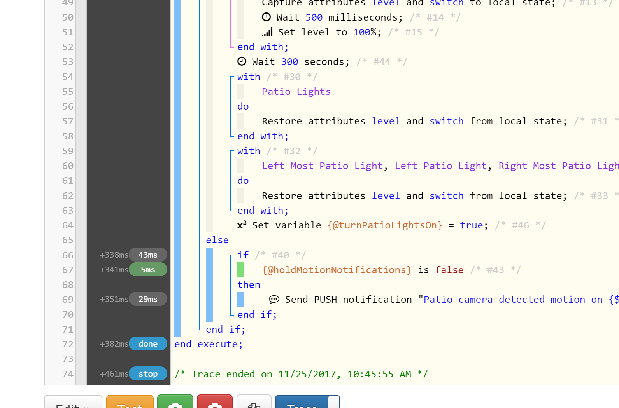Click the Trace ended comment line

pos(301,374)
